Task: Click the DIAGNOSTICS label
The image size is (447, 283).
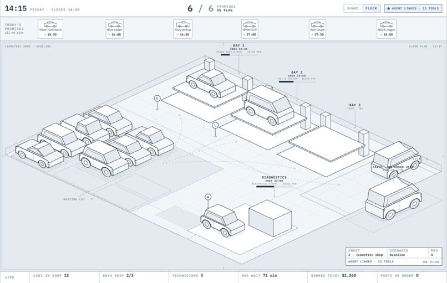Action: pyautogui.click(x=274, y=177)
